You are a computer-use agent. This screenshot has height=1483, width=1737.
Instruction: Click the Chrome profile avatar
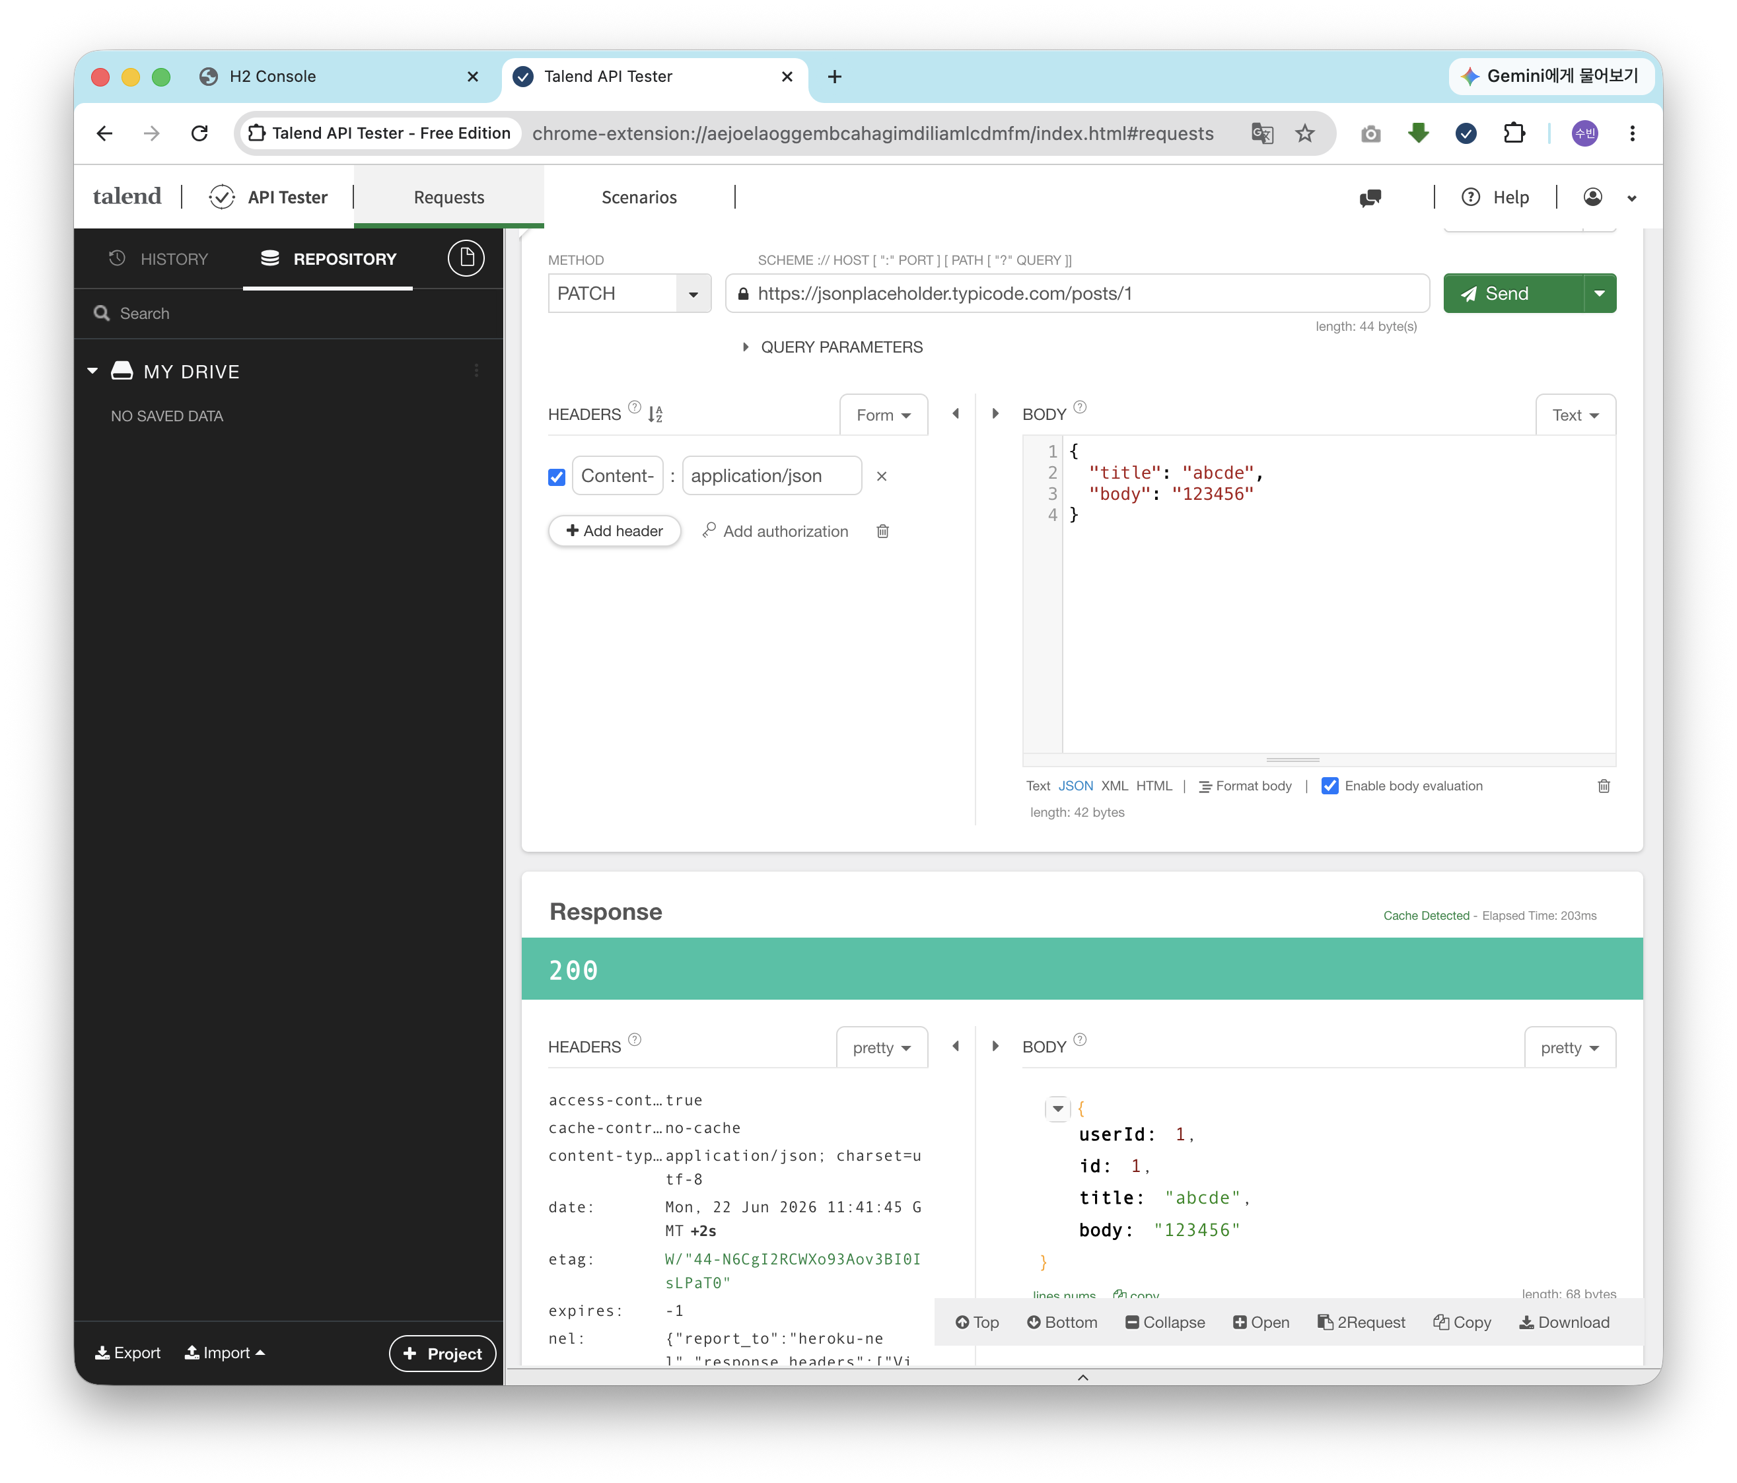tap(1584, 133)
